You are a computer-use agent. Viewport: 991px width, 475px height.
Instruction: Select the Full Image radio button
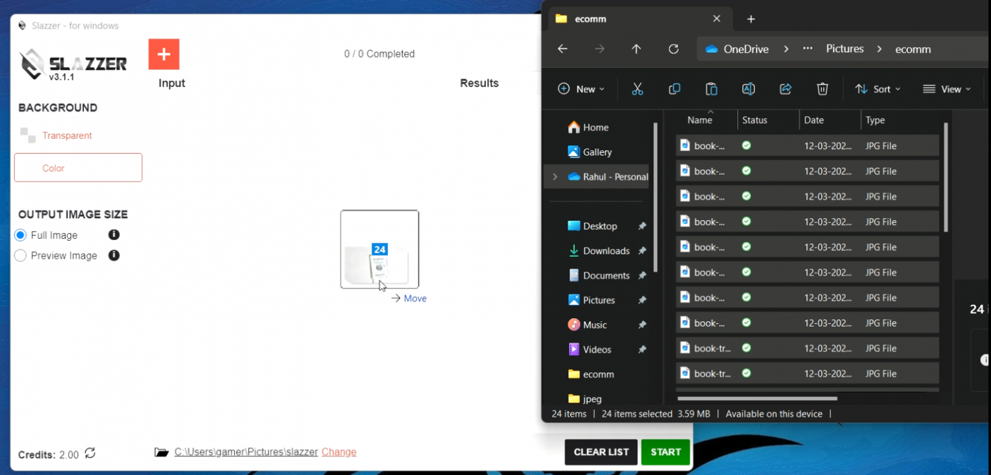[20, 235]
